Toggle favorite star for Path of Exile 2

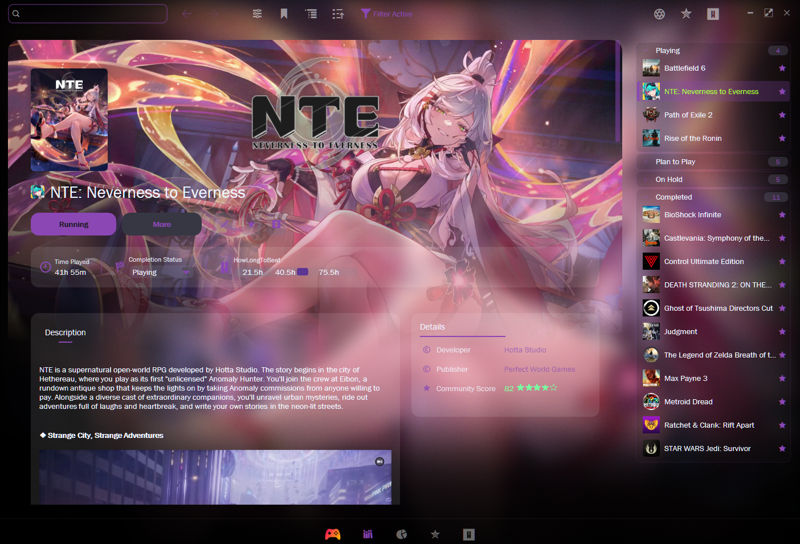(782, 115)
